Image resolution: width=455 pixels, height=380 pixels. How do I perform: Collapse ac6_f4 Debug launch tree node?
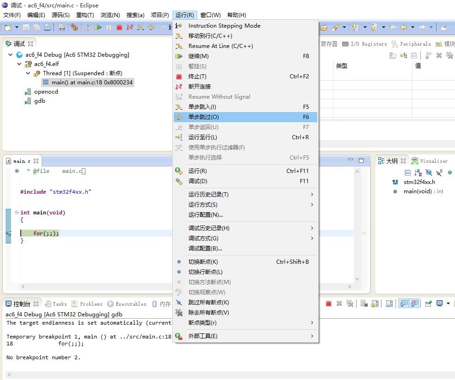click(11, 55)
